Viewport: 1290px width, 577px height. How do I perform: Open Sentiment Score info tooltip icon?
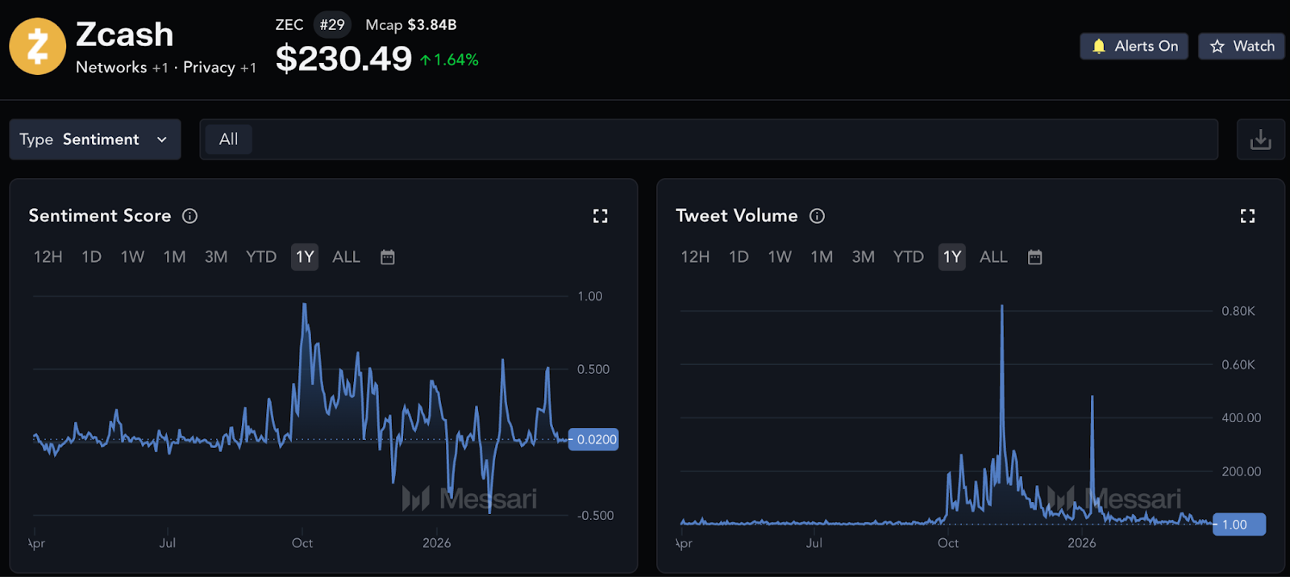pyautogui.click(x=190, y=216)
